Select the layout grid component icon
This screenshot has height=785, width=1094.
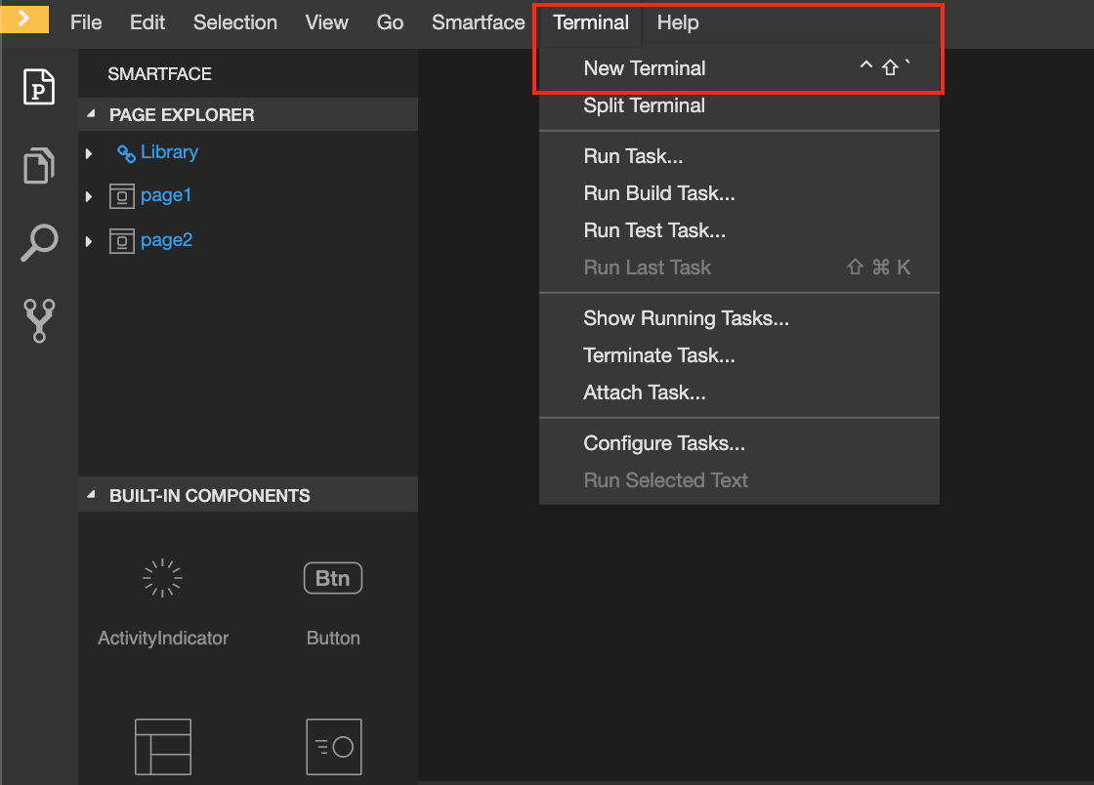pyautogui.click(x=162, y=747)
